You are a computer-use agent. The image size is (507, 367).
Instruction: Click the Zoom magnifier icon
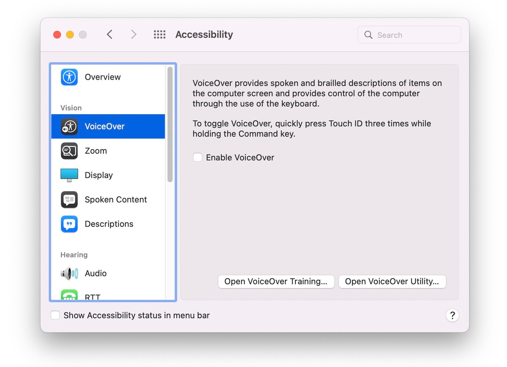point(69,151)
